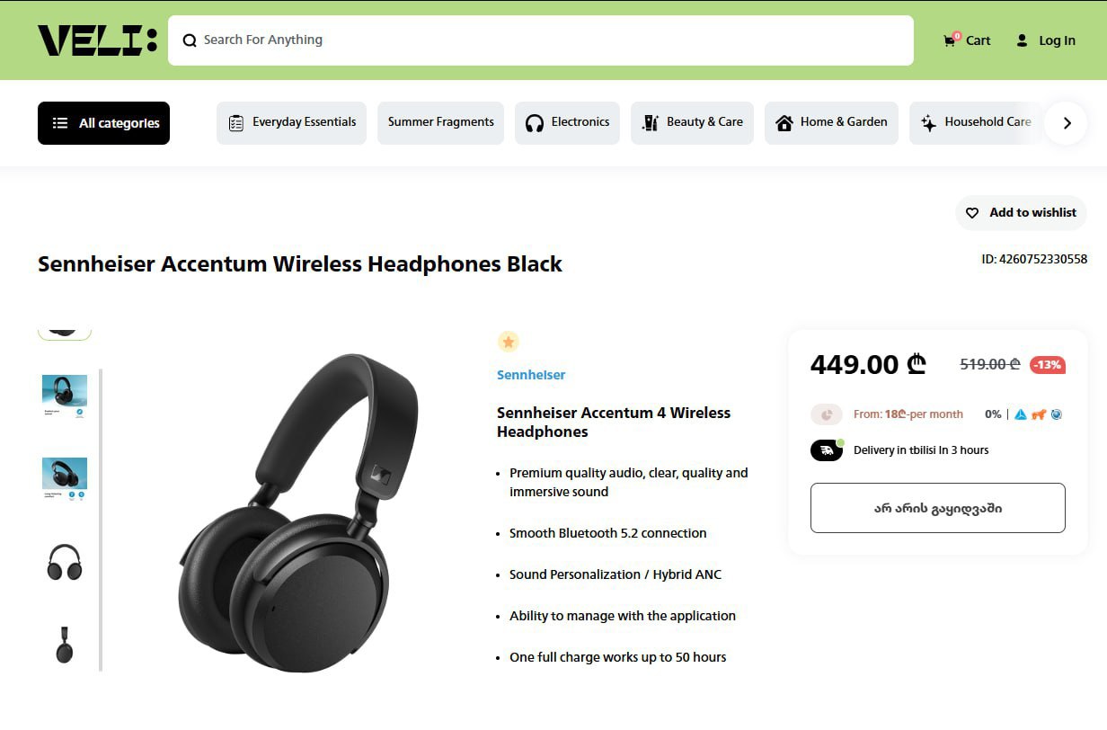Open the Sennheiser brand link
Viewport: 1107px width, 730px height.
531,375
